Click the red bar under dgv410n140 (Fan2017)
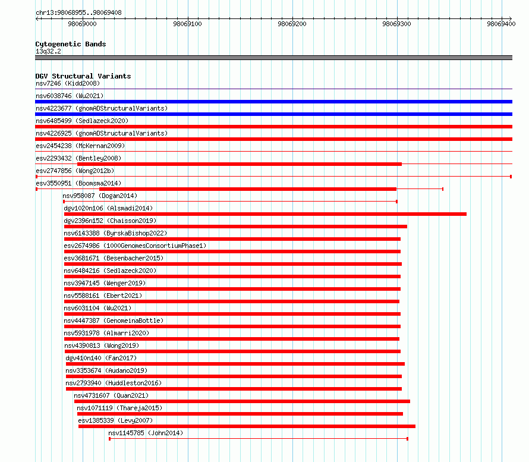The image size is (529, 462). (235, 364)
